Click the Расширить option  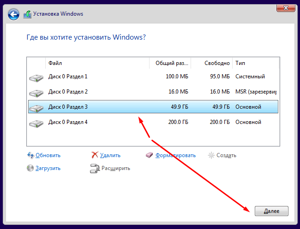(x=116, y=168)
